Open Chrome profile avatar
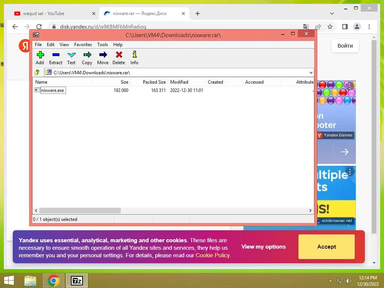This screenshot has height=288, width=384. click(357, 27)
